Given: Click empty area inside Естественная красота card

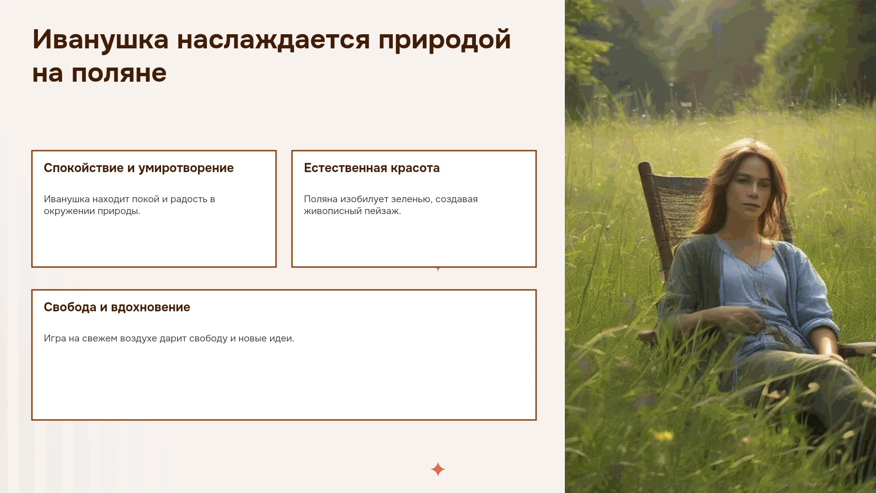Looking at the screenshot, I should click(x=414, y=242).
